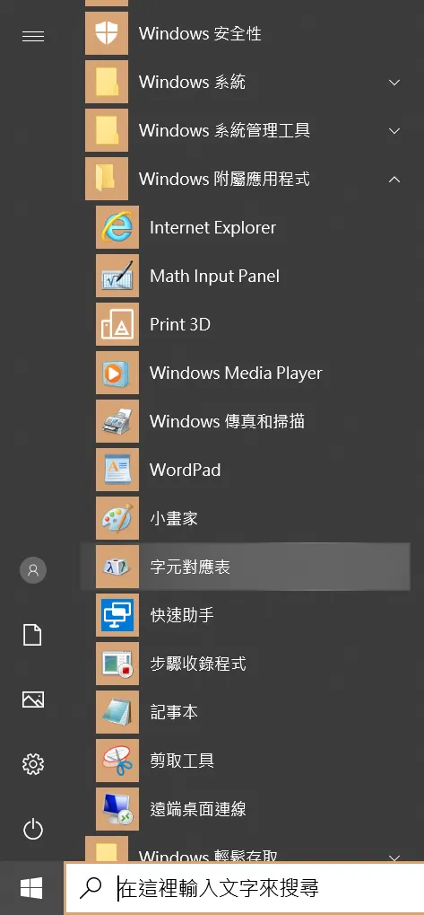The width and height of the screenshot is (424, 915).
Task: Open the Windows 安全性 shield icon
Action: (107, 33)
